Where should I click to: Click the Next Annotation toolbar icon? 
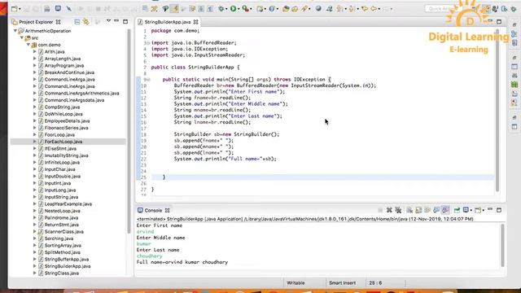(x=339, y=9)
